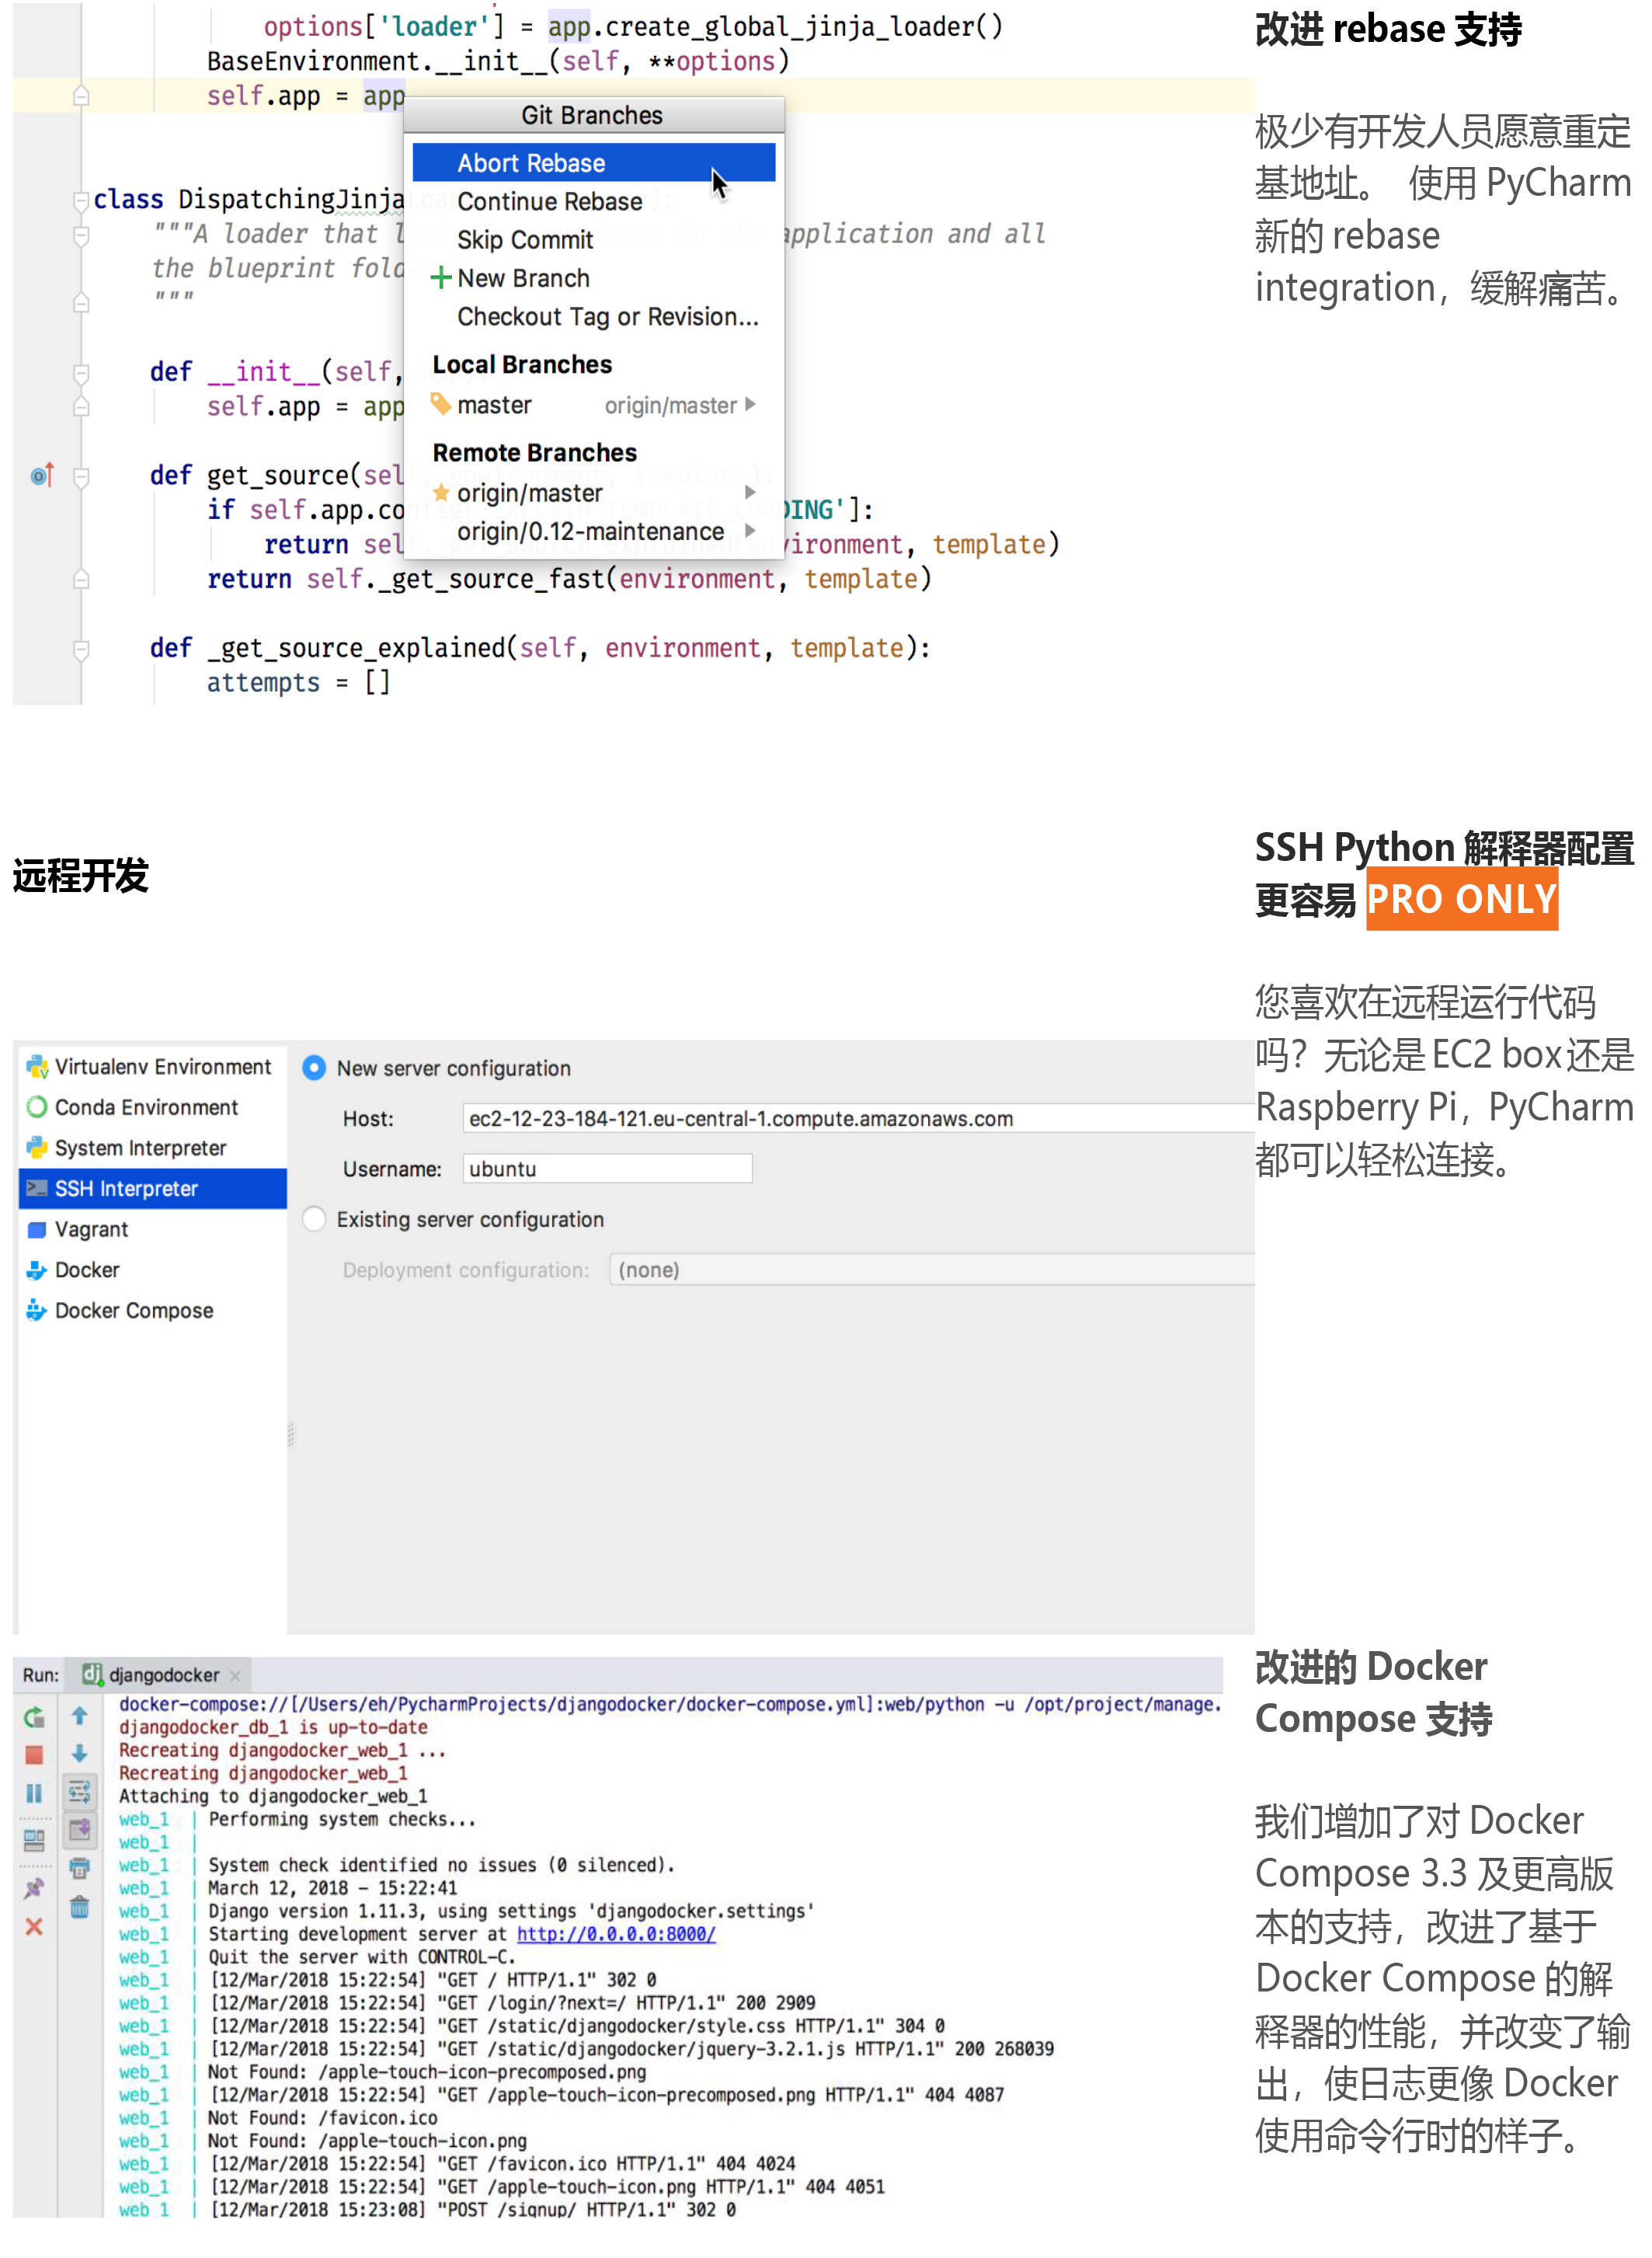Click New Branch in Git Branches popup
The image size is (1652, 2258).
pyautogui.click(x=523, y=278)
